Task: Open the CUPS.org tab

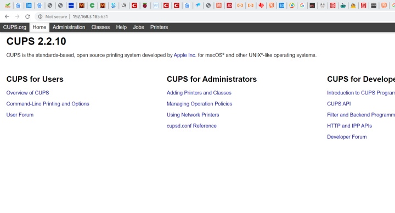Action: pos(15,27)
